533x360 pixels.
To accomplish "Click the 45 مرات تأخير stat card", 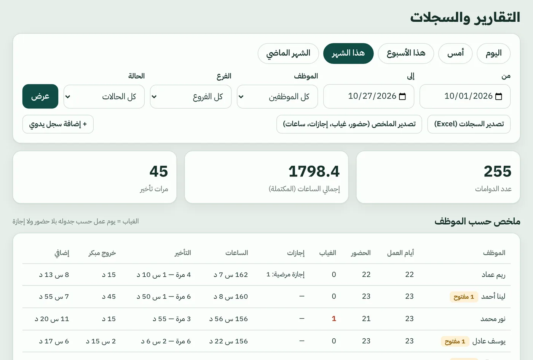I will tap(95, 177).
